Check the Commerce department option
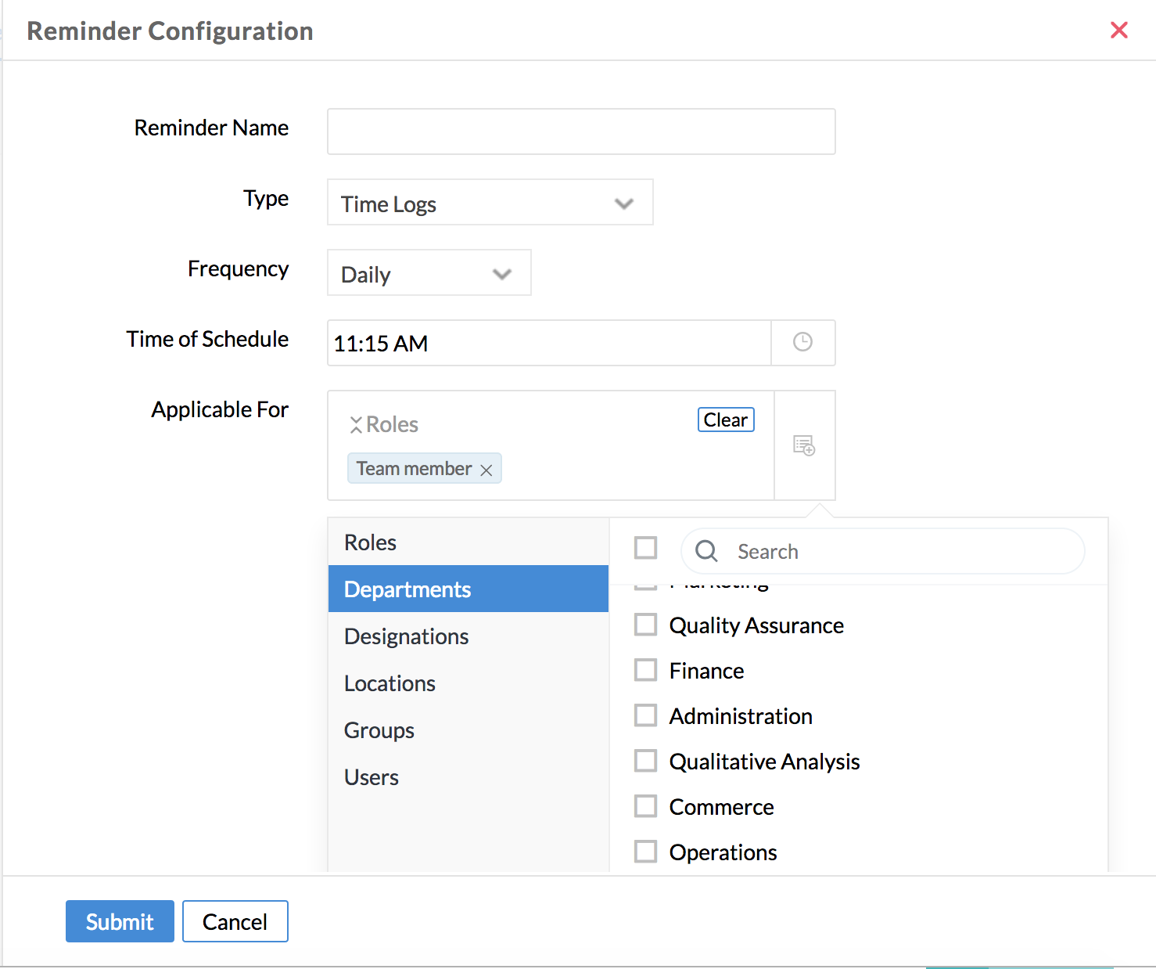 (645, 806)
